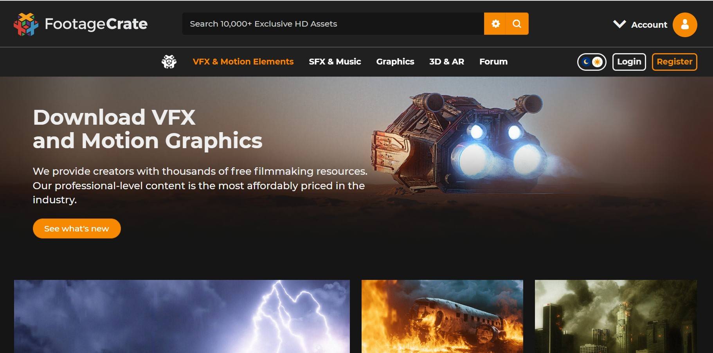This screenshot has width=713, height=353.
Task: Open the burning airplane thumbnail
Action: pos(442,316)
